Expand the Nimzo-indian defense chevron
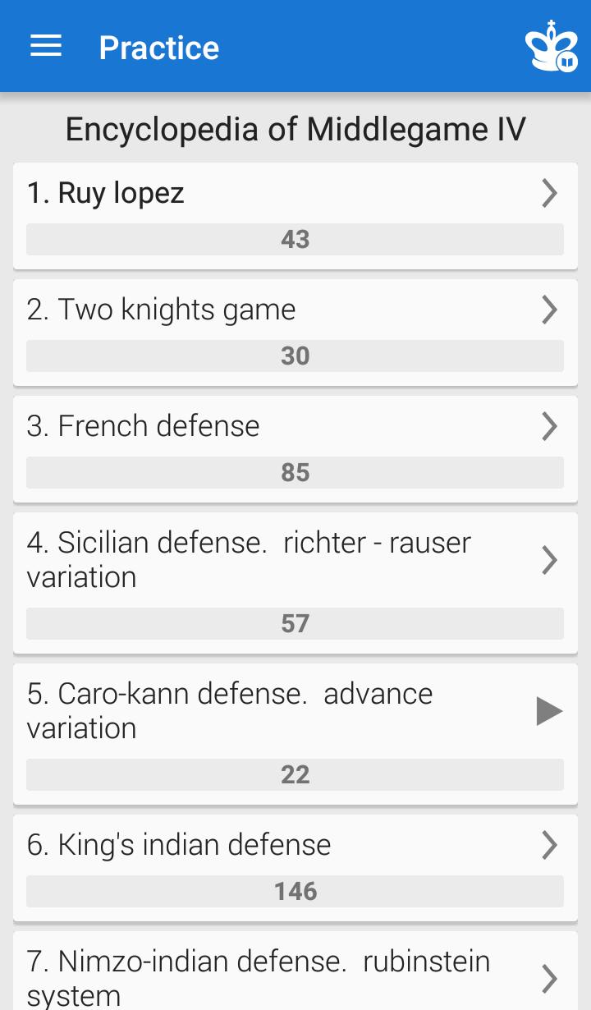 pyautogui.click(x=549, y=978)
